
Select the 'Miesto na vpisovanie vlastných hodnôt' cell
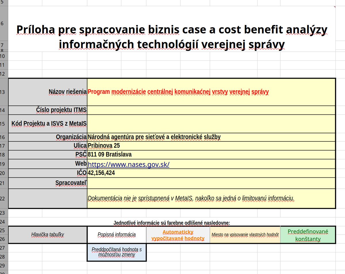click(x=245, y=235)
